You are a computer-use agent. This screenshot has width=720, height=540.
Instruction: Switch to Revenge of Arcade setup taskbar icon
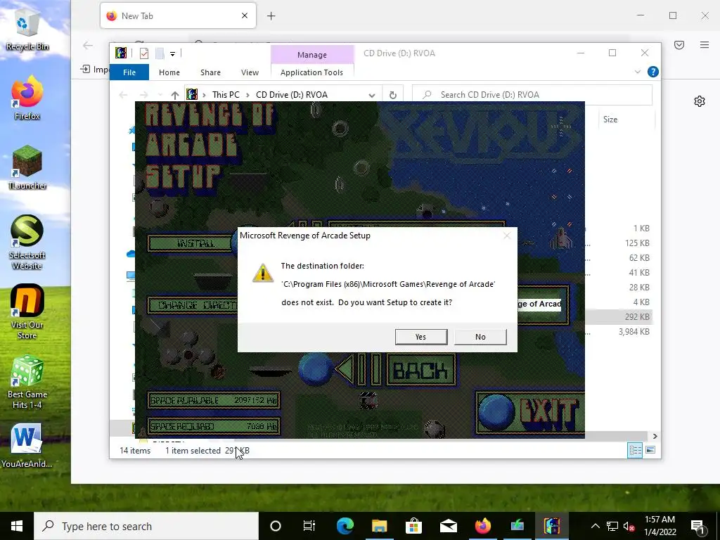(x=552, y=526)
